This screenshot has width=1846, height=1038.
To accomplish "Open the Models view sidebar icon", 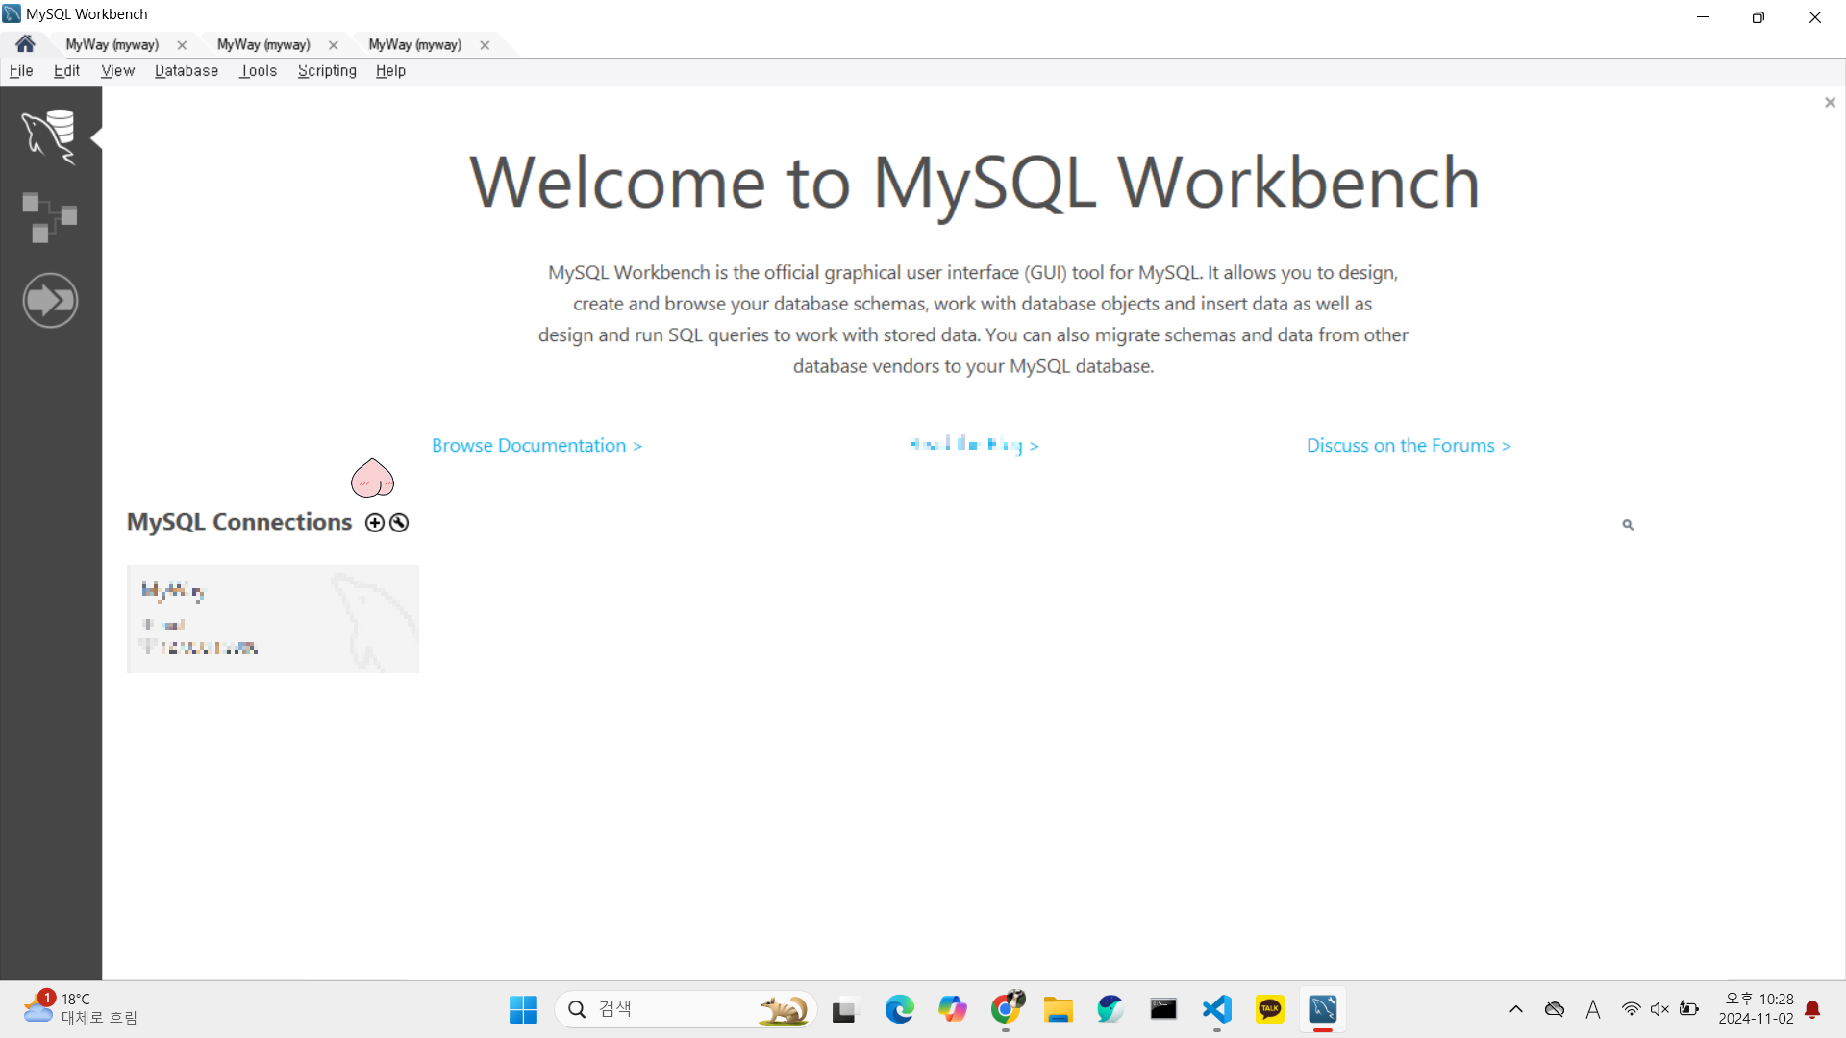I will point(50,217).
